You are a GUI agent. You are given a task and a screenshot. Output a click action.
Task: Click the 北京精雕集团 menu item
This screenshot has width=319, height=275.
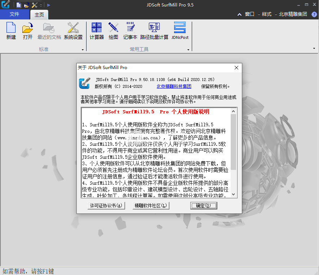(293, 14)
